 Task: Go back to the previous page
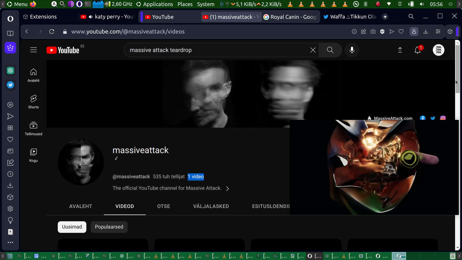pos(27,31)
